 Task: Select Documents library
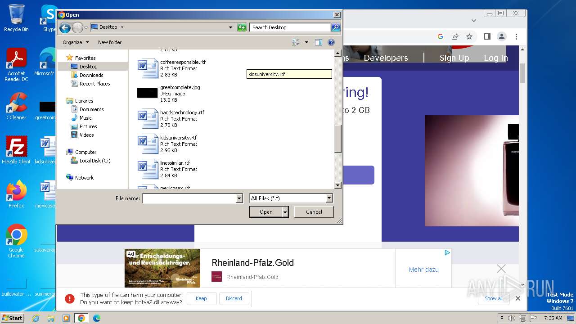(91, 109)
